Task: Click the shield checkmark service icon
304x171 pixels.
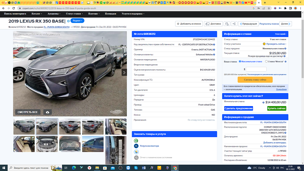Action: [x=136, y=152]
